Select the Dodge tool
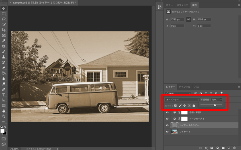The image size is (241, 150). coord(4,84)
